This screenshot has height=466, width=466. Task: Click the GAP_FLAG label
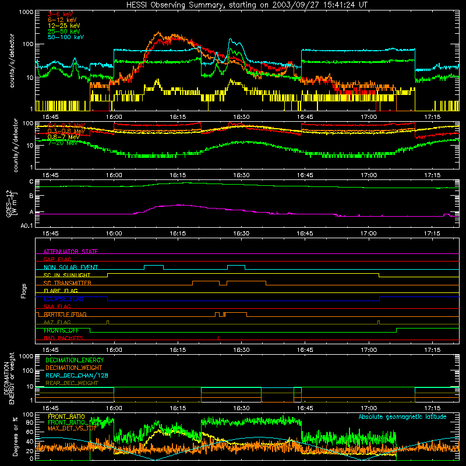coord(57,259)
